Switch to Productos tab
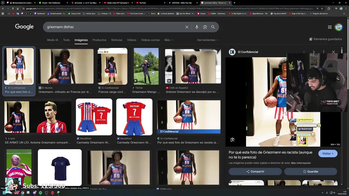Image resolution: width=349 pixels, height=196 pixels. [x=100, y=40]
